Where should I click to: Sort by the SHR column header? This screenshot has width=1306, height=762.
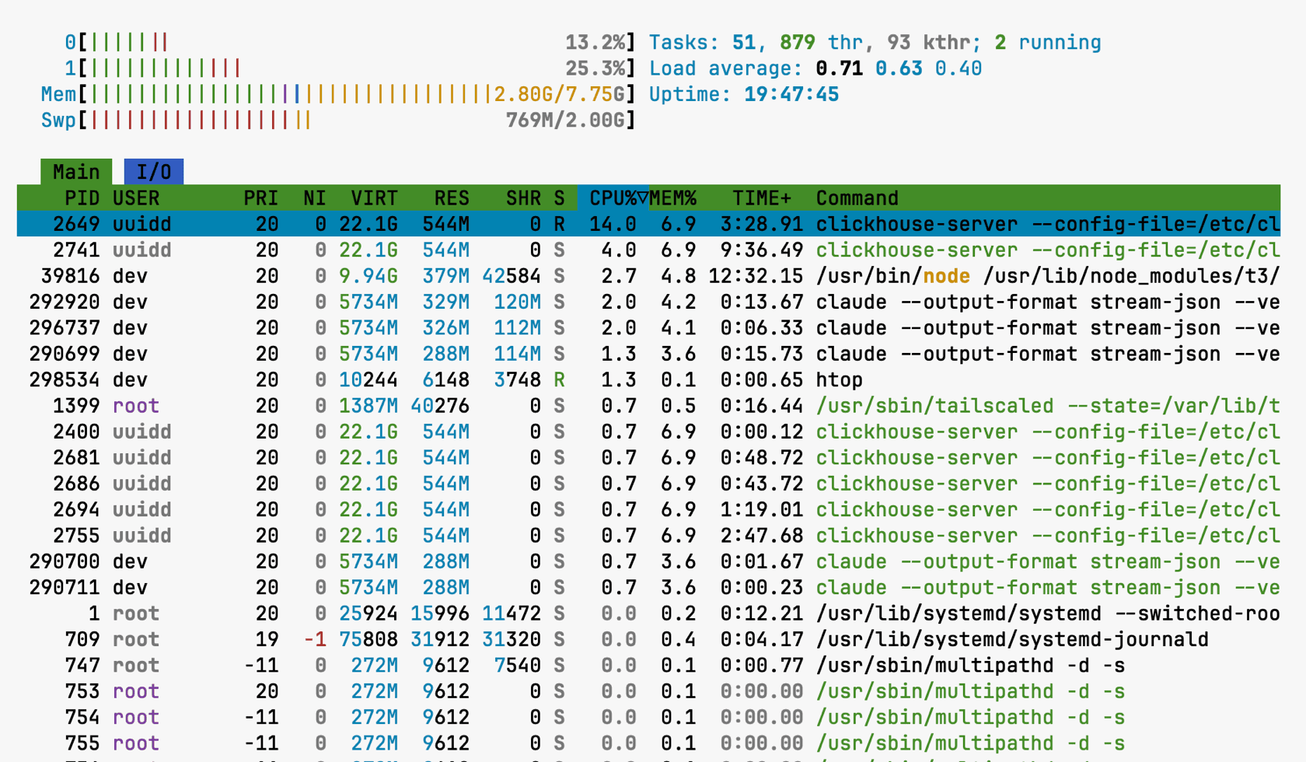523,198
